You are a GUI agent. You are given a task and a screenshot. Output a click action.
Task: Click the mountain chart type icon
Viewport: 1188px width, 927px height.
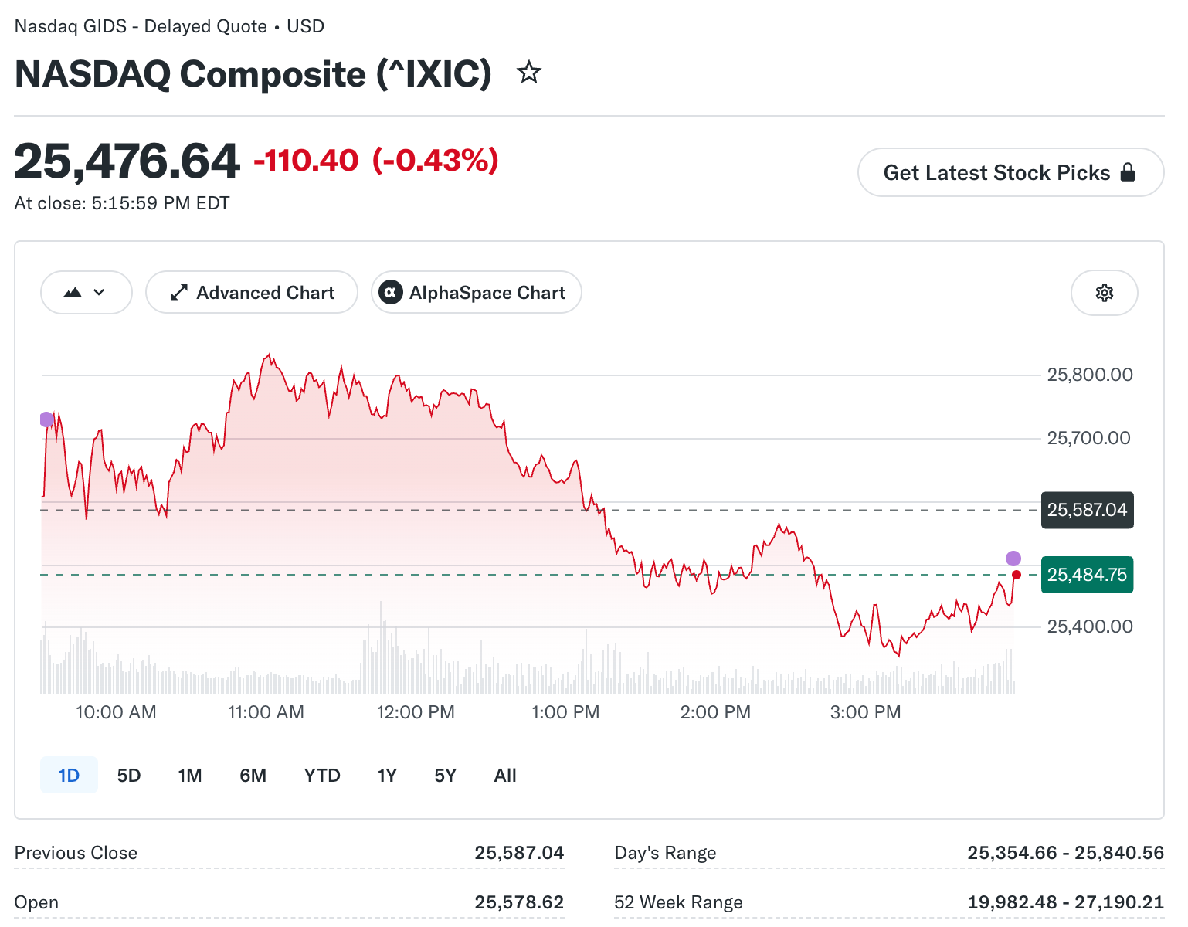pyautogui.click(x=73, y=293)
